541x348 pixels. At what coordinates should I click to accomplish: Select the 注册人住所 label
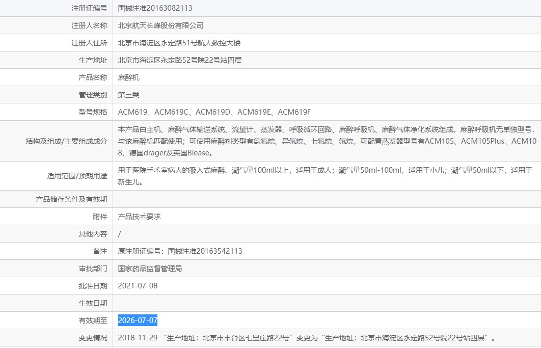click(89, 43)
